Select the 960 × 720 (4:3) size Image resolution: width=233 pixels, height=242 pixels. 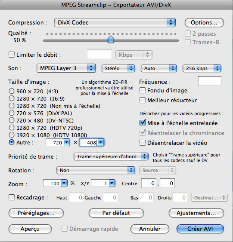(x=12, y=91)
